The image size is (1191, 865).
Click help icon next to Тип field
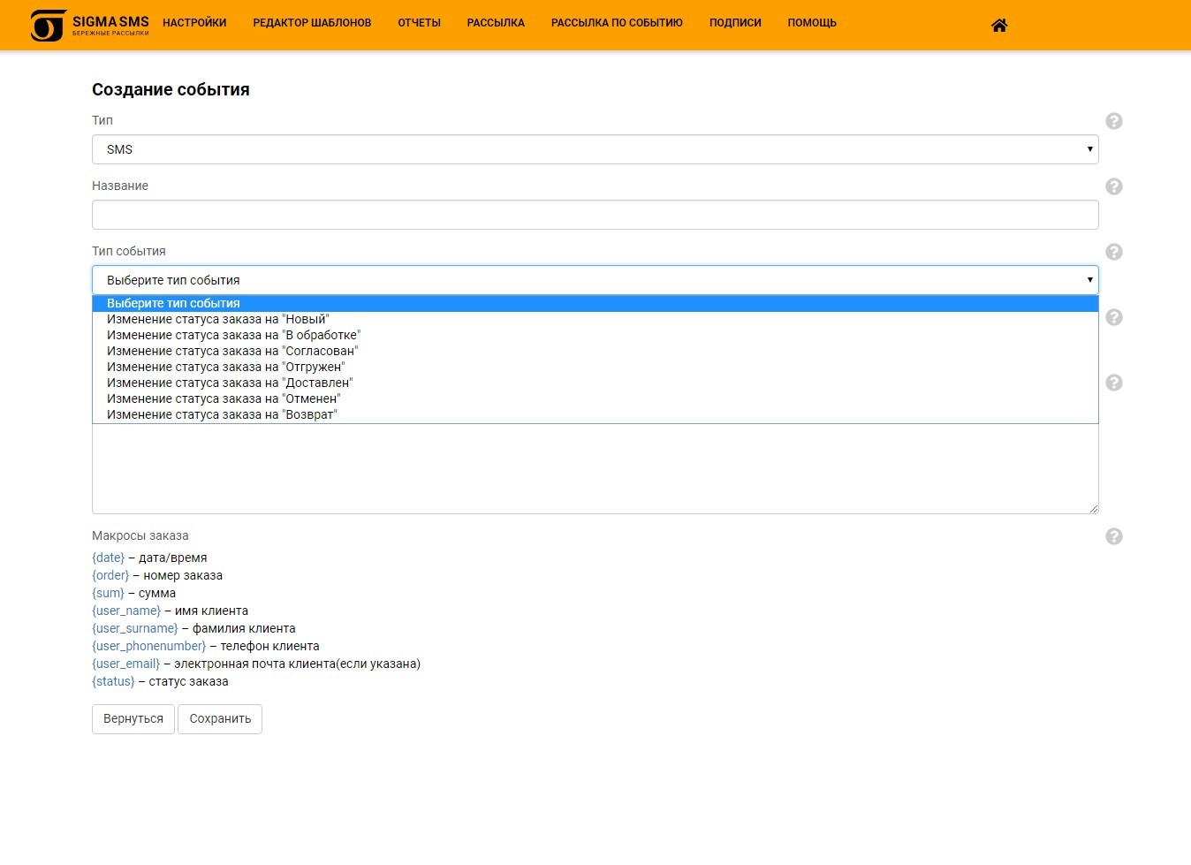[x=1113, y=121]
